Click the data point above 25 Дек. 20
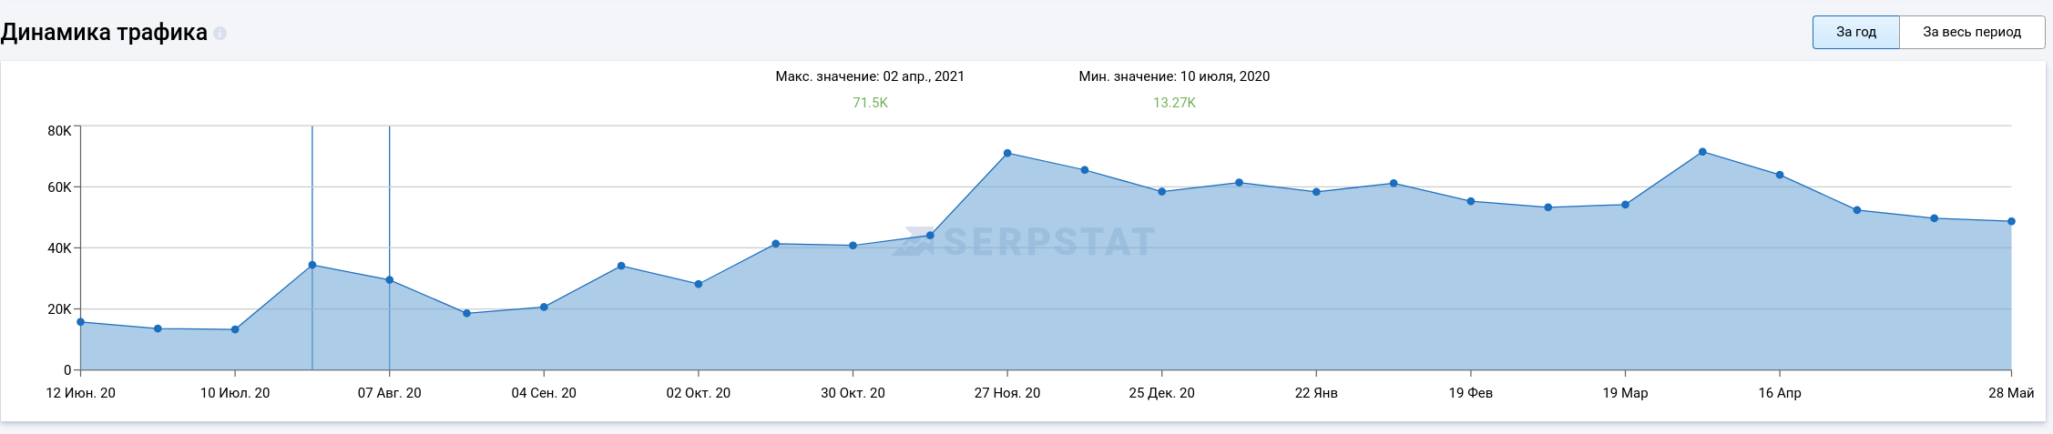Image resolution: width=2053 pixels, height=434 pixels. [x=1161, y=192]
